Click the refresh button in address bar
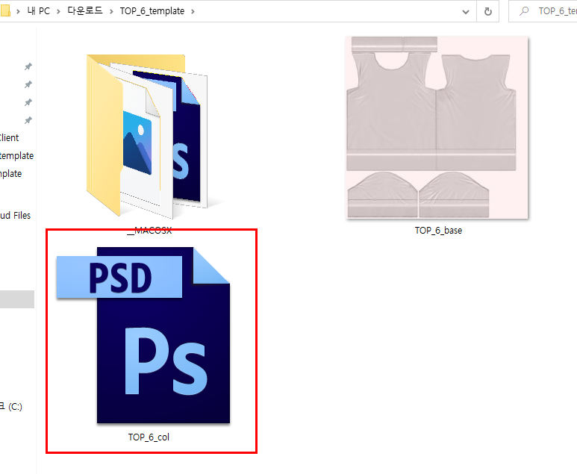Screen dimensions: 577x474 point(488,11)
